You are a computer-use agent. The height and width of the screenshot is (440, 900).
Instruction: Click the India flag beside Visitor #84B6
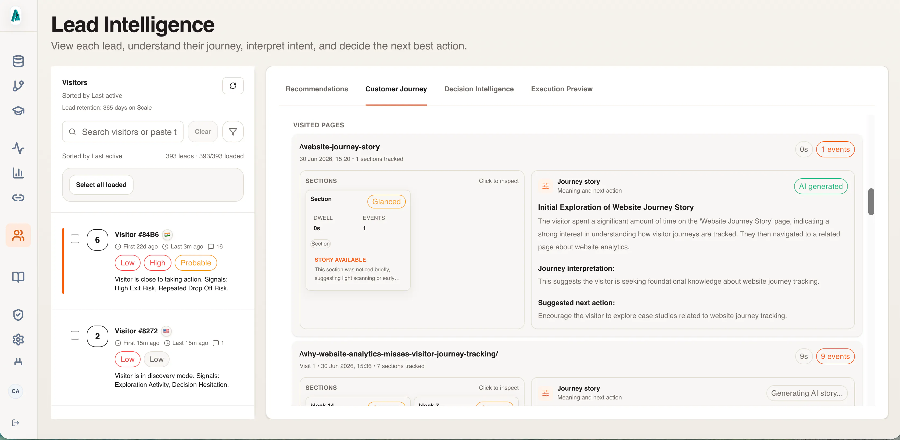167,235
